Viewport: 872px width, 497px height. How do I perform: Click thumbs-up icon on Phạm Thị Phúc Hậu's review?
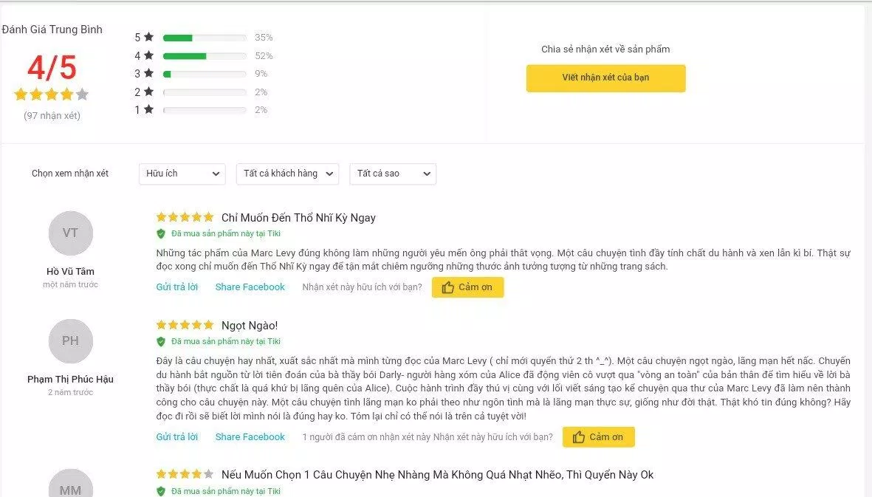click(578, 437)
